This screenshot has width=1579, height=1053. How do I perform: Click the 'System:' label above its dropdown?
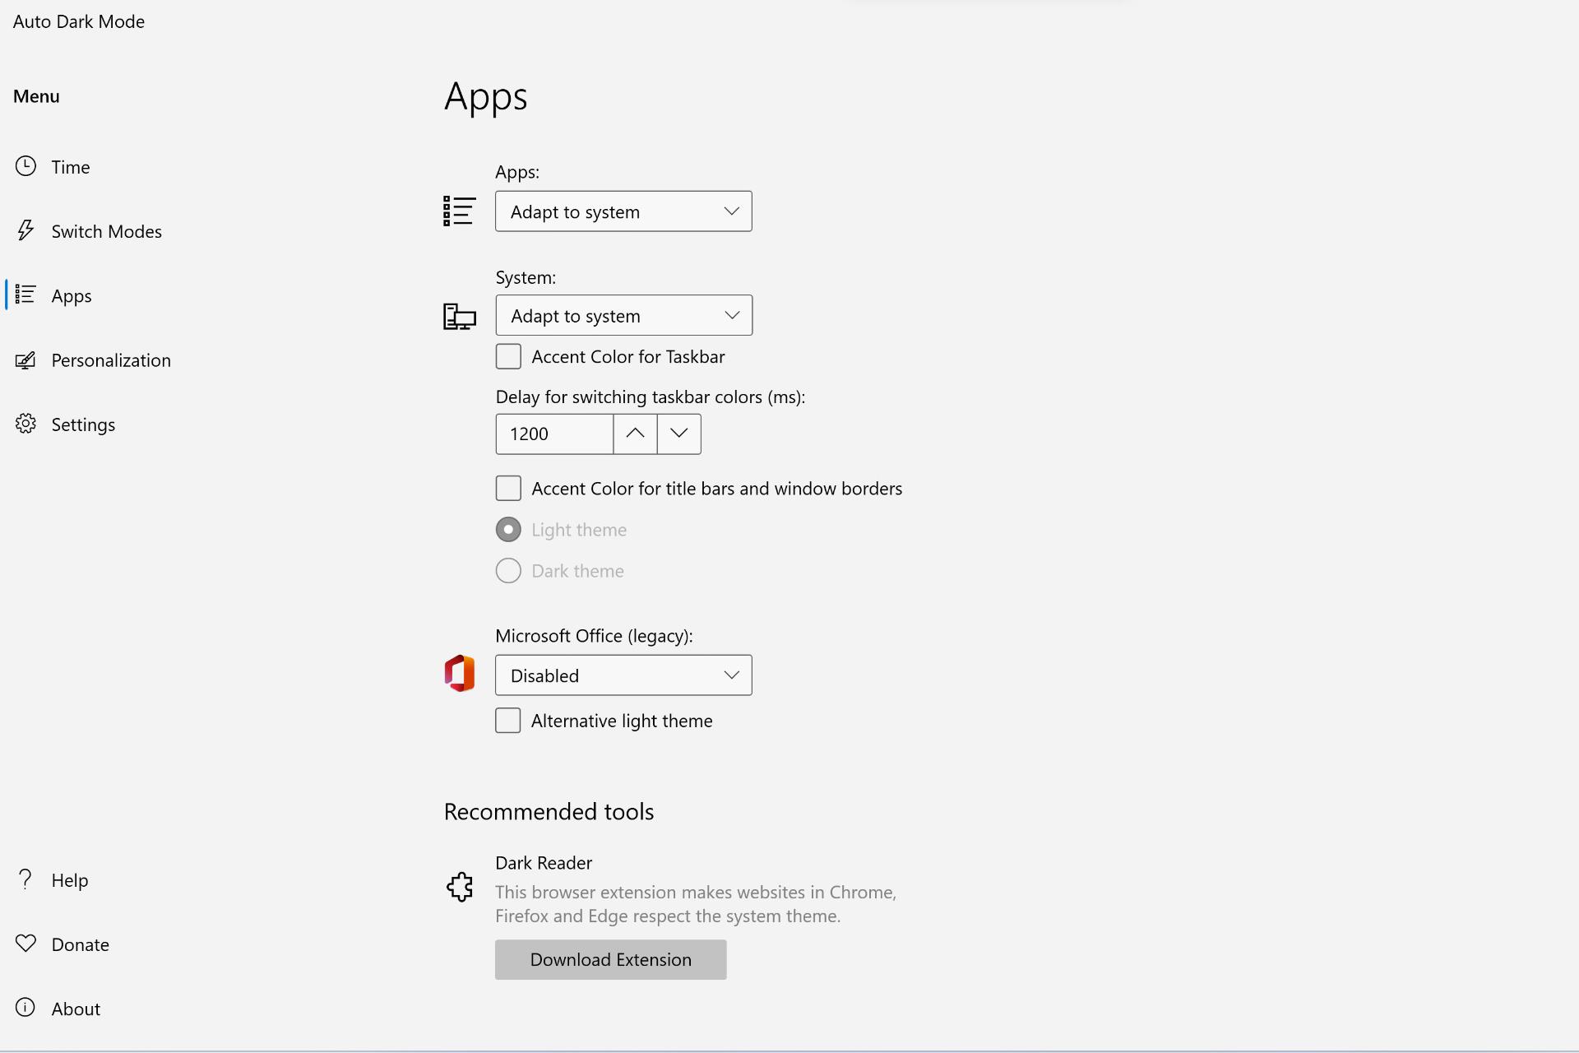[x=526, y=277]
